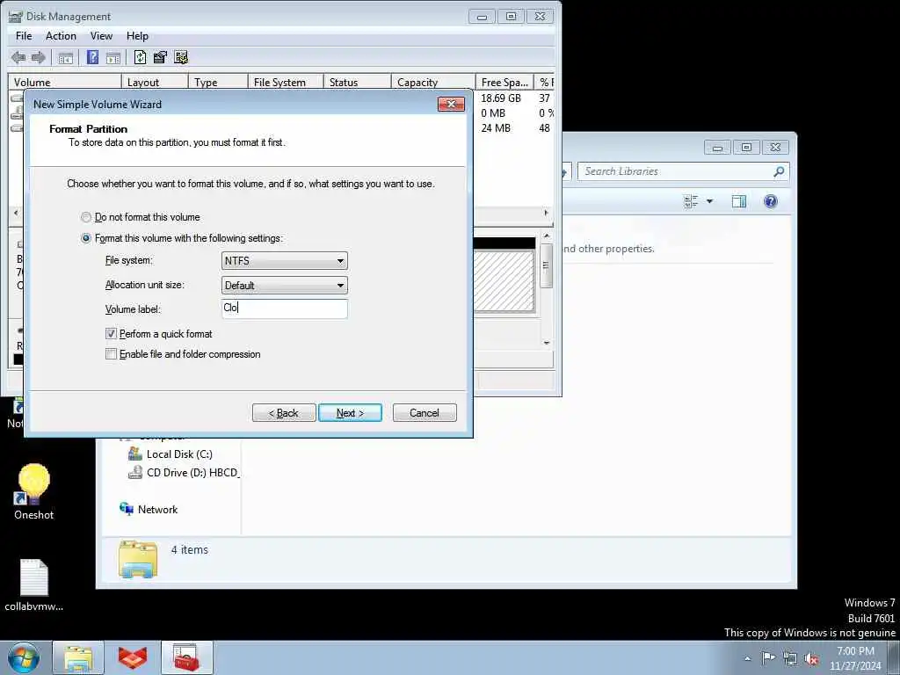
Task: Open the Action menu in Disk Management
Action: click(x=61, y=35)
